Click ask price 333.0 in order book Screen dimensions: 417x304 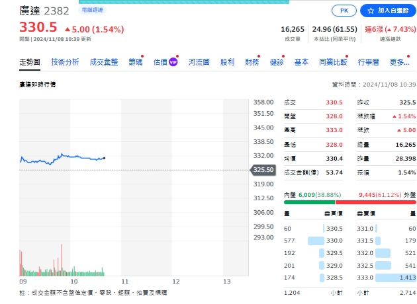point(365,278)
